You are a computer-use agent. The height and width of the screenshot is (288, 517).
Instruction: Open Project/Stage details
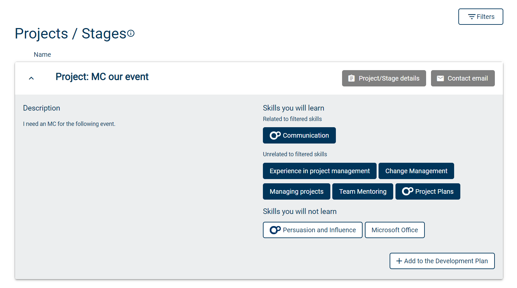(x=384, y=78)
